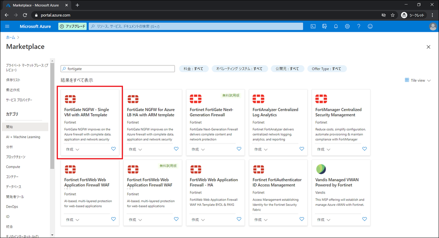Select サービス プロバイダー in the sidebar
The height and width of the screenshot is (238, 439).
pyautogui.click(x=19, y=100)
